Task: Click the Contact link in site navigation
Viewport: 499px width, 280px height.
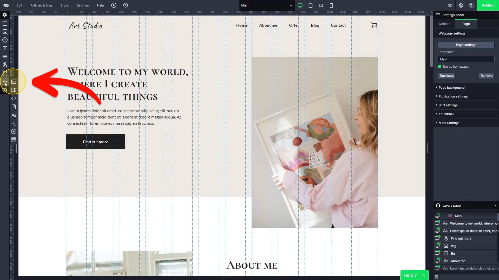Action: coord(338,25)
